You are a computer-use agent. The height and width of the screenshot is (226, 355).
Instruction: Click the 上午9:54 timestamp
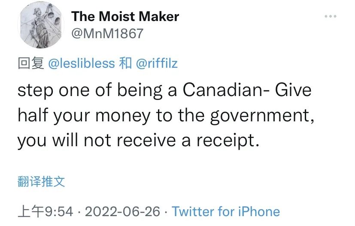click(x=45, y=211)
